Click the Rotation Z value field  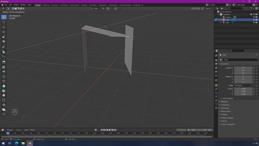(x=243, y=82)
